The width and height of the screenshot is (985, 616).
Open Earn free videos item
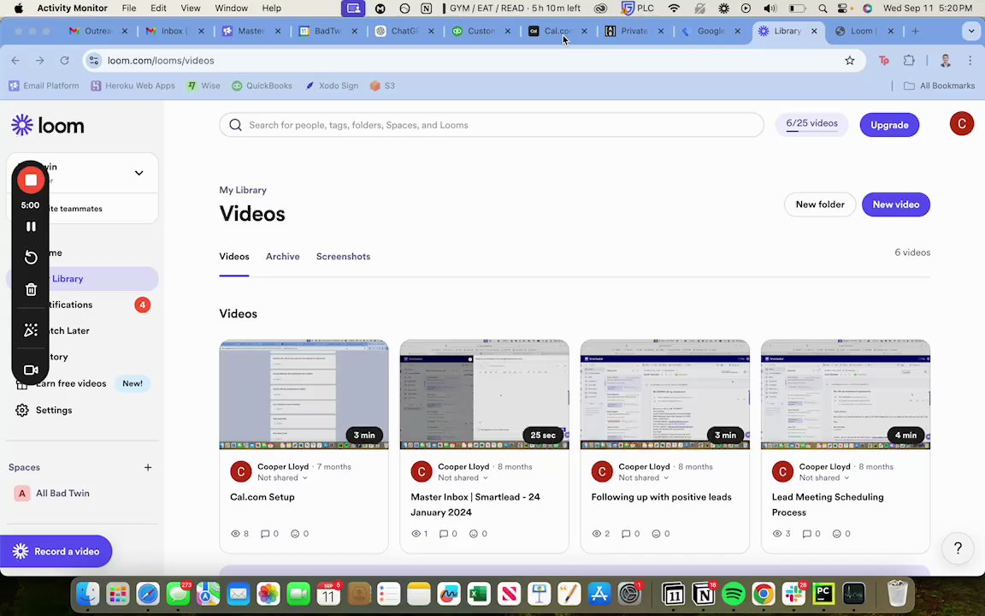82,383
